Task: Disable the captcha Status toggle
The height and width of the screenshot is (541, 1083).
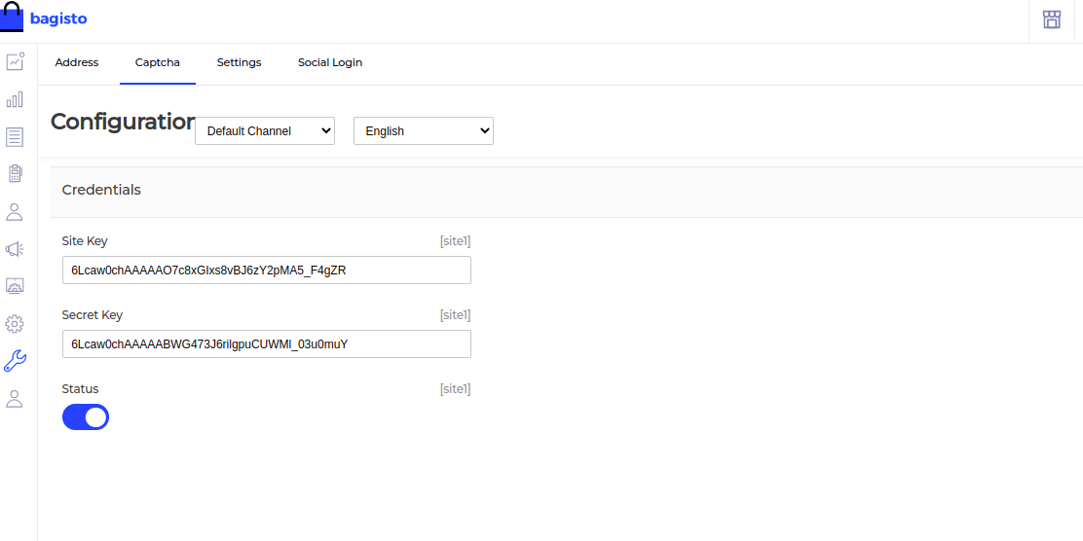Action: tap(86, 417)
